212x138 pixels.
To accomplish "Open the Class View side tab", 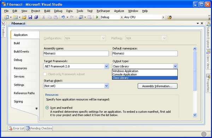I will point(208,59).
